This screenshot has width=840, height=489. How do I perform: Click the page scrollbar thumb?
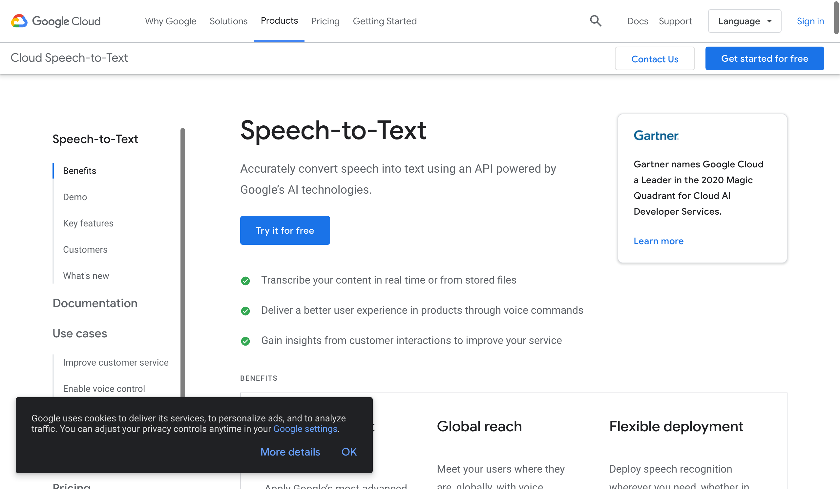pyautogui.click(x=836, y=17)
